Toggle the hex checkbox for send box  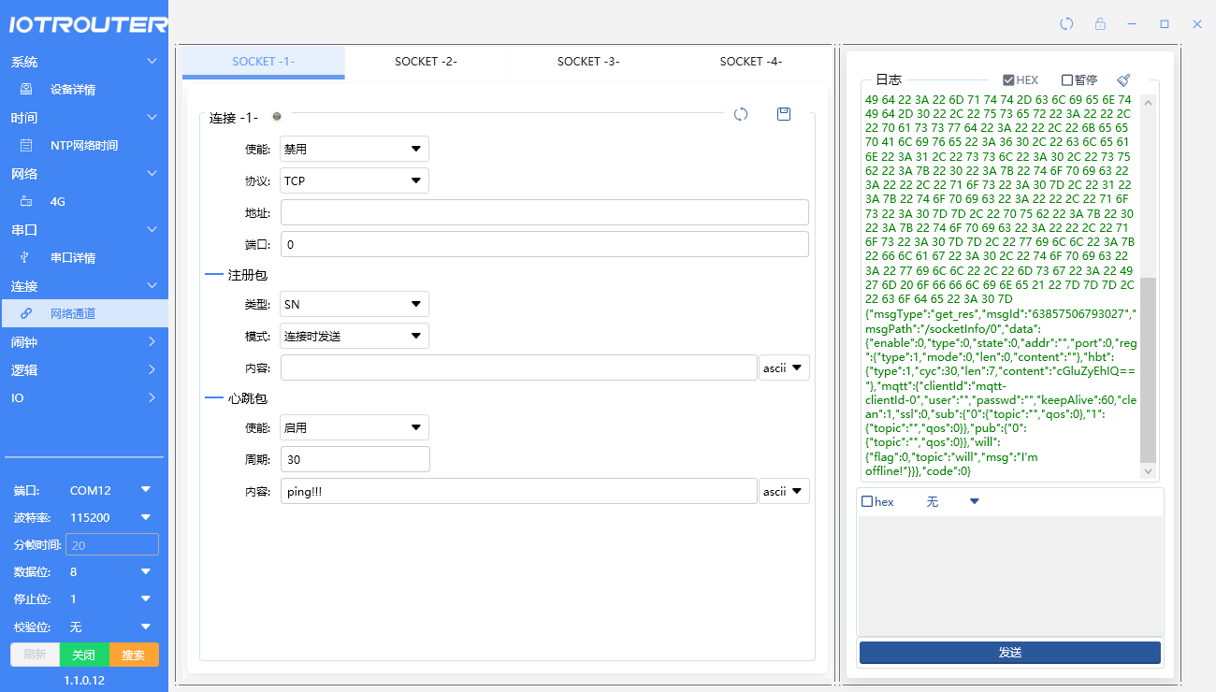[867, 502]
